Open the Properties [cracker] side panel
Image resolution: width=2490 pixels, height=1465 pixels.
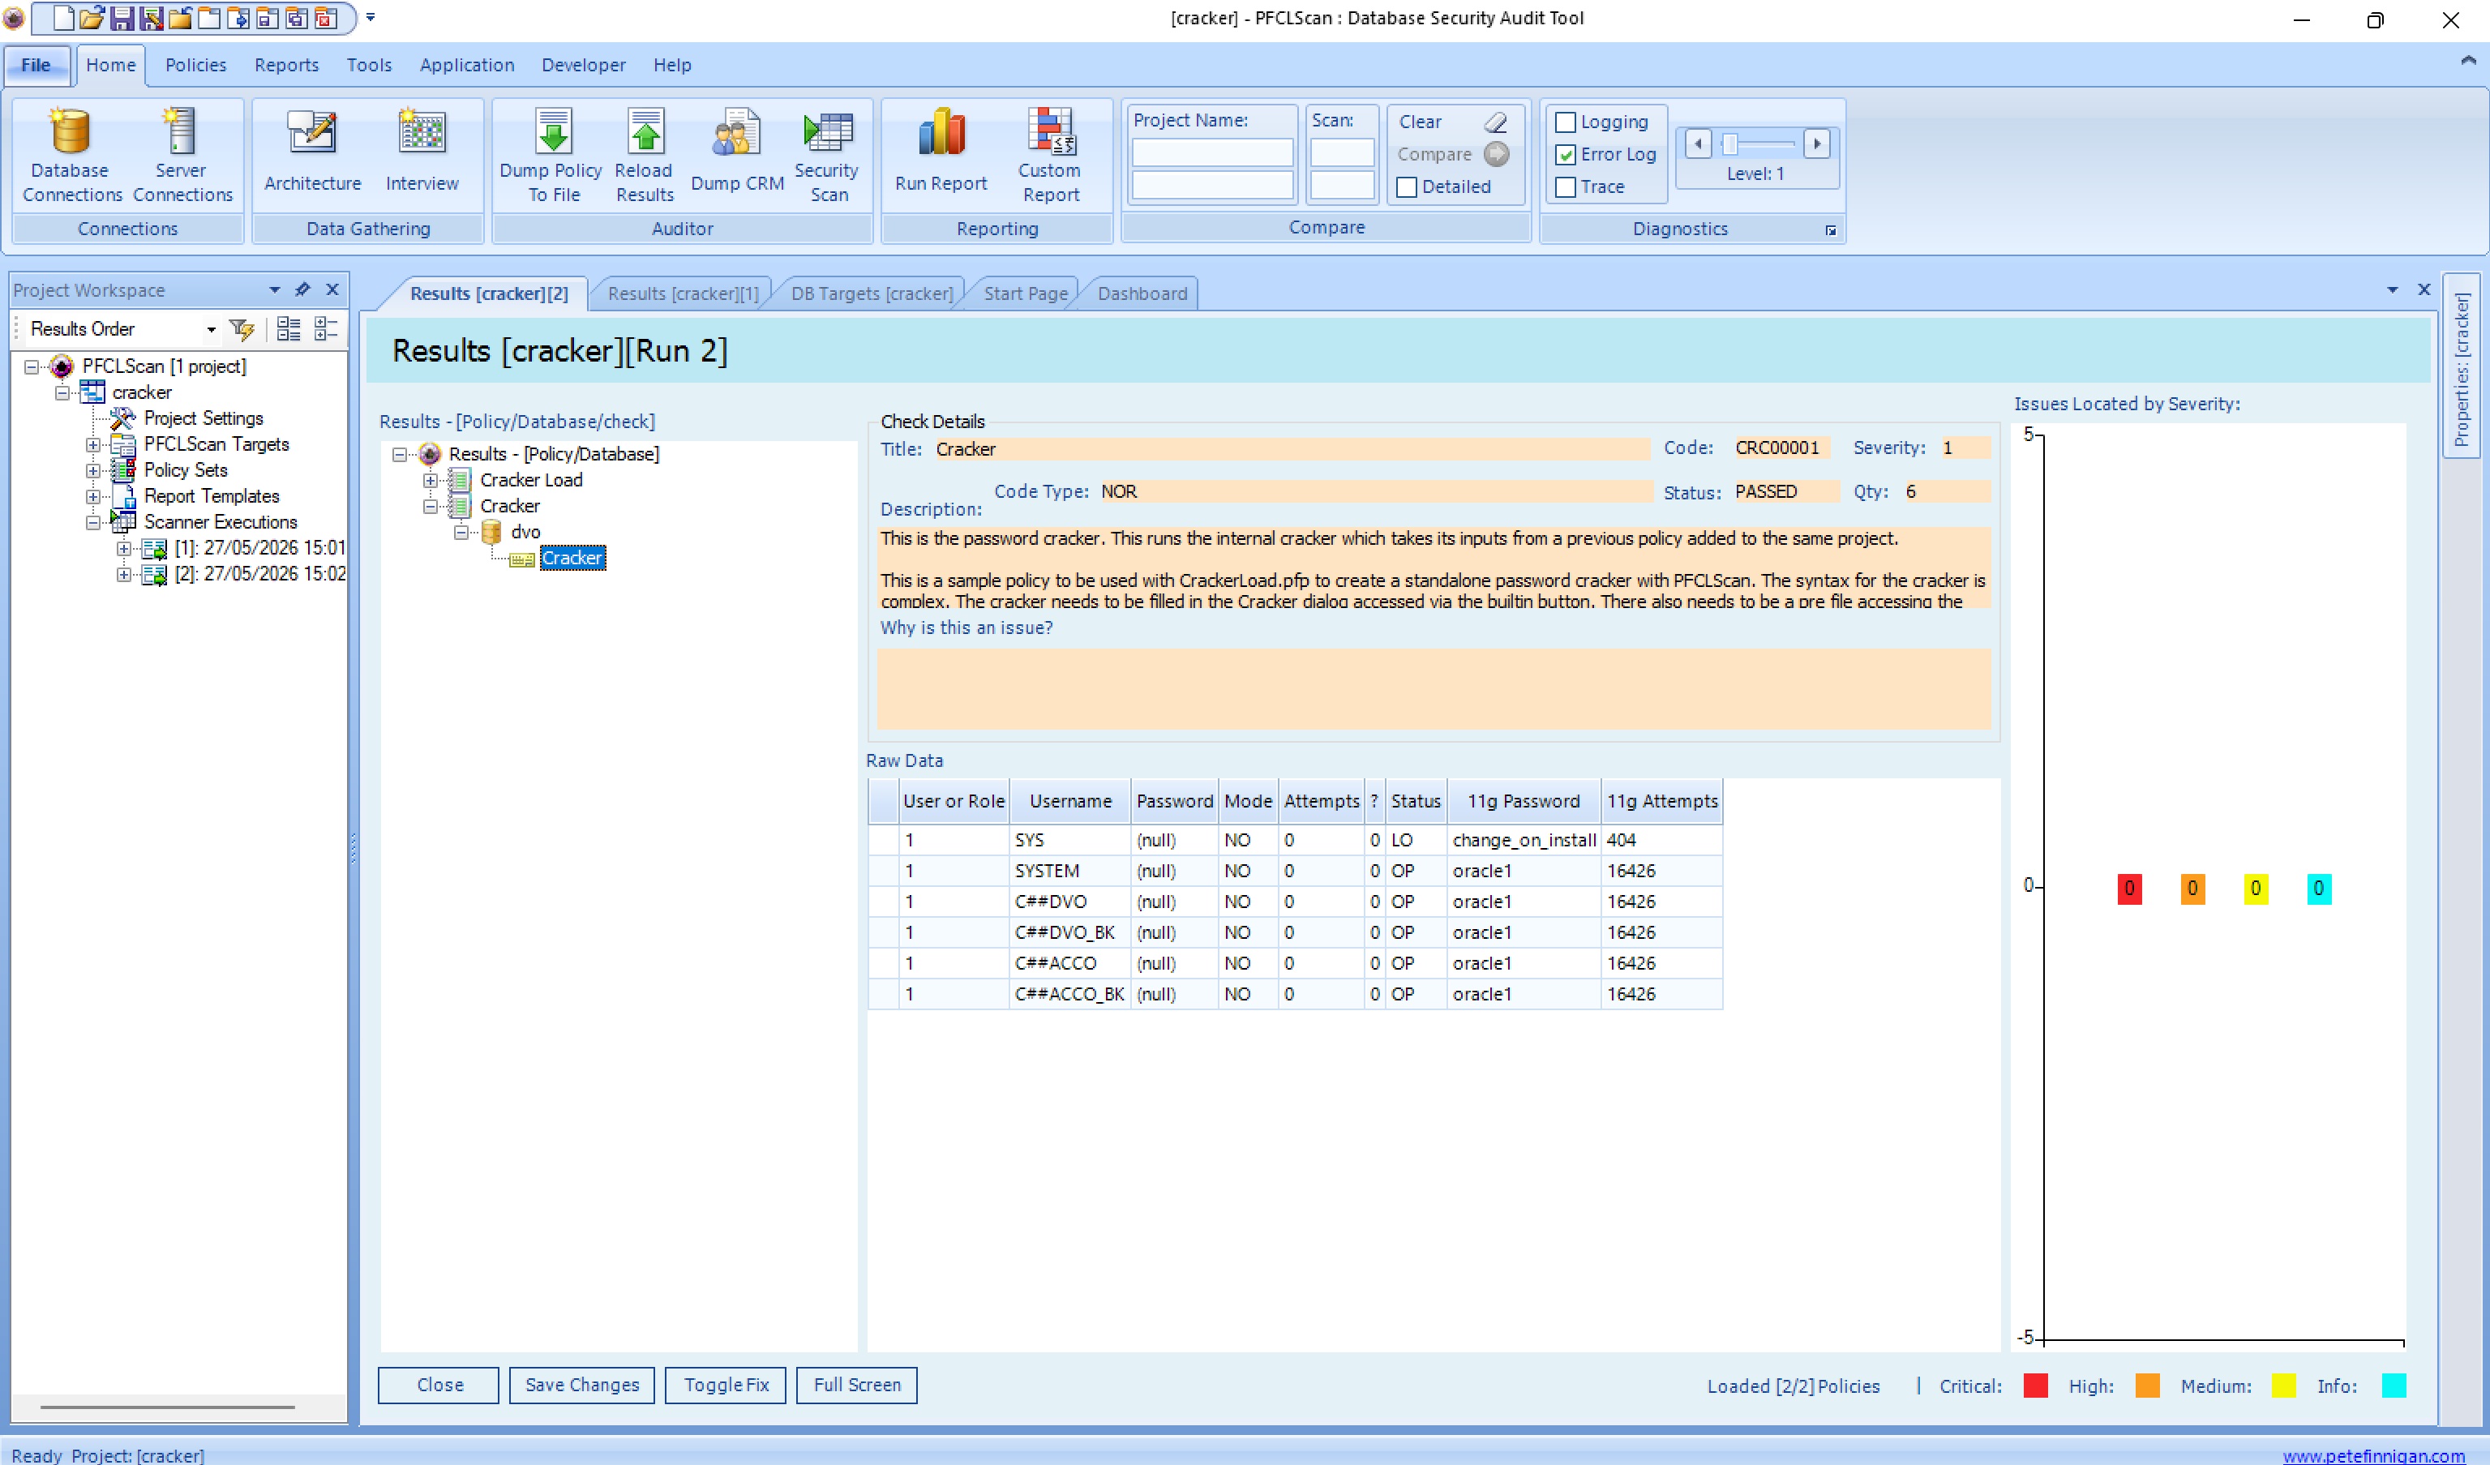(2460, 366)
